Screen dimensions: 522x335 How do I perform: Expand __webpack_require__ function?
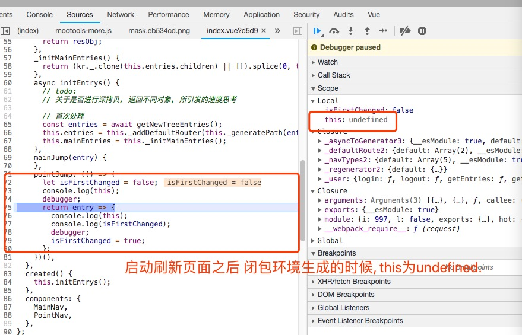click(x=320, y=229)
